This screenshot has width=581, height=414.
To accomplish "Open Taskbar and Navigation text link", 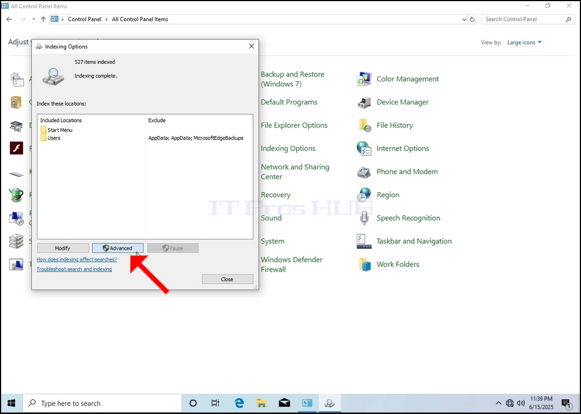I will coord(414,241).
